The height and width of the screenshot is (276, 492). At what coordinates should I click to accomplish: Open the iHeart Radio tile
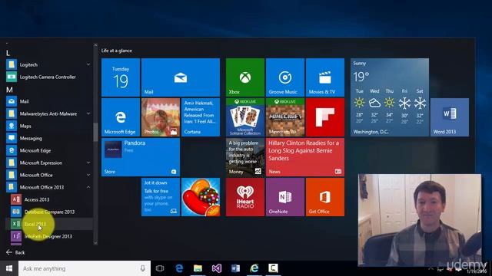click(245, 197)
